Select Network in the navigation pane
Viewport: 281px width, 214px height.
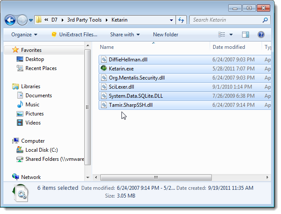coord(31,177)
